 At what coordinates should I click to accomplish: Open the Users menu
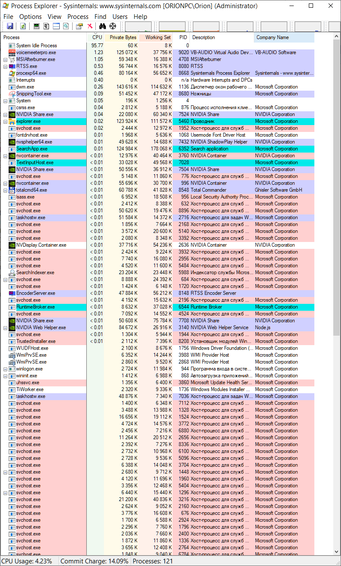120,16
